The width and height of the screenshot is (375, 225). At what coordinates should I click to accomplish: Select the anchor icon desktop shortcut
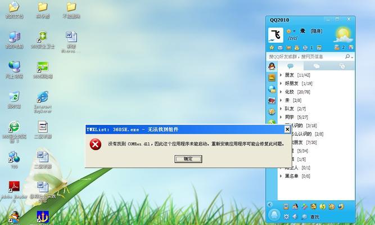pos(43,217)
